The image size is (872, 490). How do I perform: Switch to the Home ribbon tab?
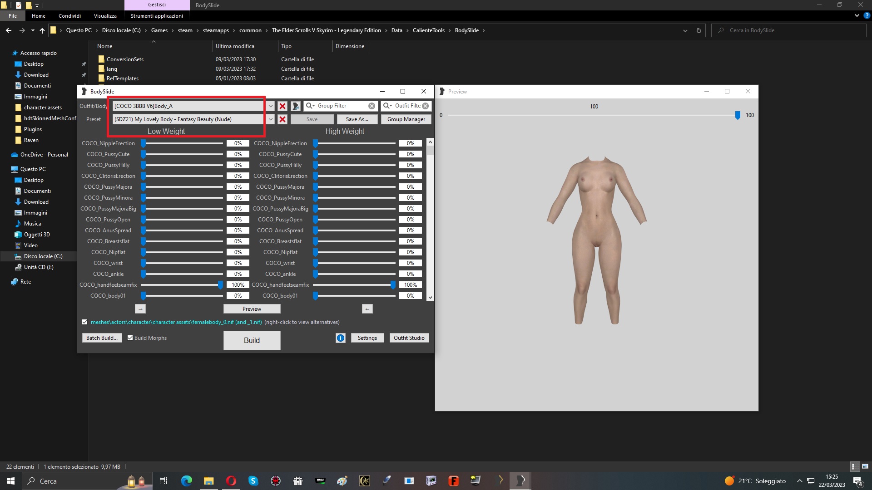point(39,16)
